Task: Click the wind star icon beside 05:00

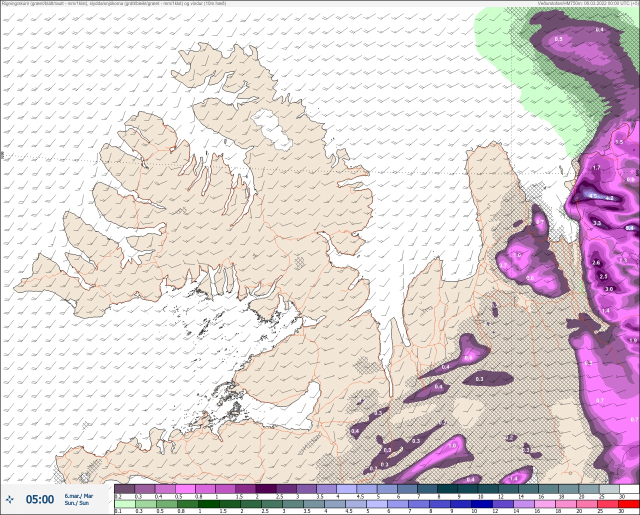Action: pyautogui.click(x=10, y=499)
